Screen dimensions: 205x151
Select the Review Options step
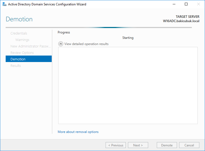(x=22, y=53)
